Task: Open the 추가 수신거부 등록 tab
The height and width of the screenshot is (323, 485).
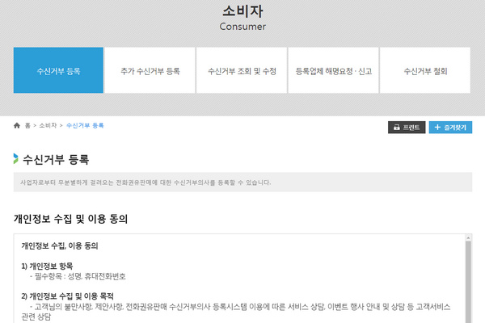Action: pyautogui.click(x=150, y=70)
